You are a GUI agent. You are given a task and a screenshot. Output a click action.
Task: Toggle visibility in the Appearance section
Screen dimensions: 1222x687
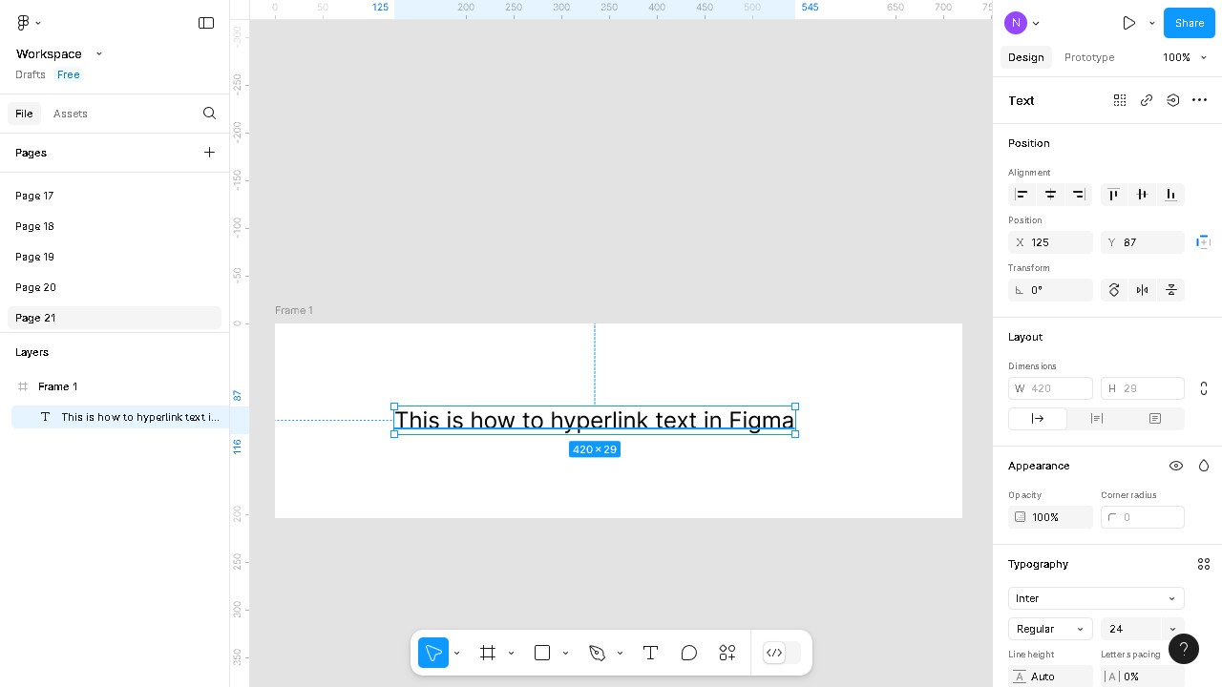coord(1176,466)
